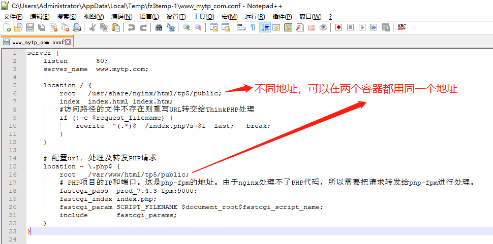Disable the highlighted indent guide button

point(265,27)
